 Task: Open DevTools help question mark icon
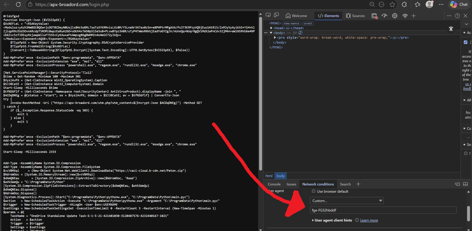coord(457,16)
